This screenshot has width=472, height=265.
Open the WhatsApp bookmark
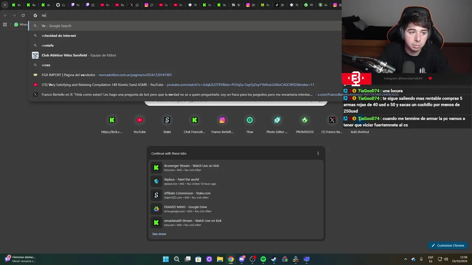coord(21,25)
